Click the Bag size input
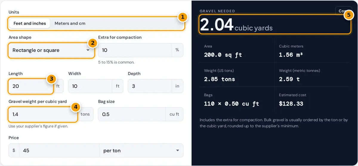This screenshot has width=358, height=166. [132, 114]
